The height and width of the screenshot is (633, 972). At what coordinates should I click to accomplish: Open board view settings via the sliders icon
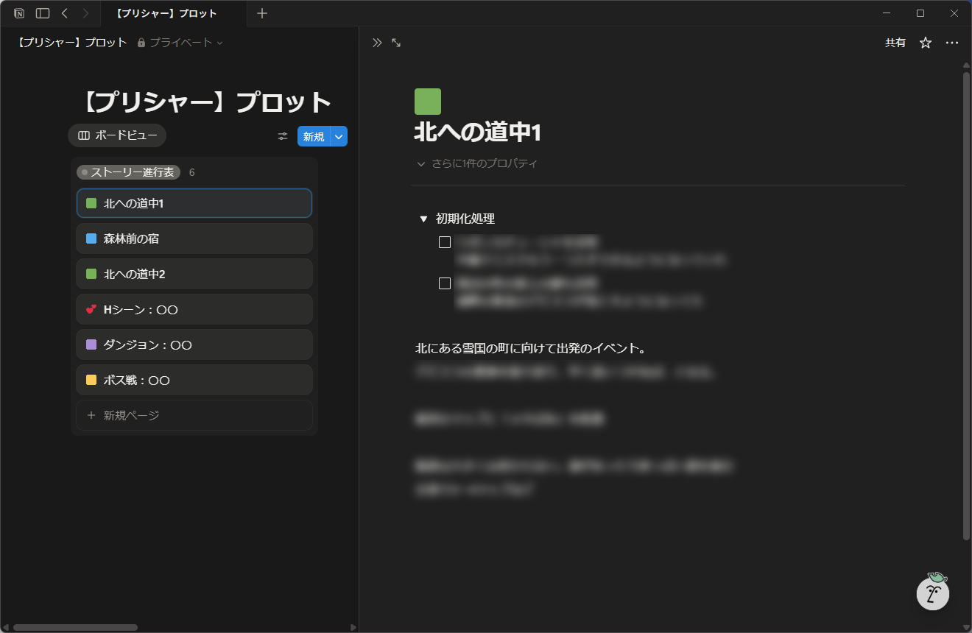click(283, 136)
